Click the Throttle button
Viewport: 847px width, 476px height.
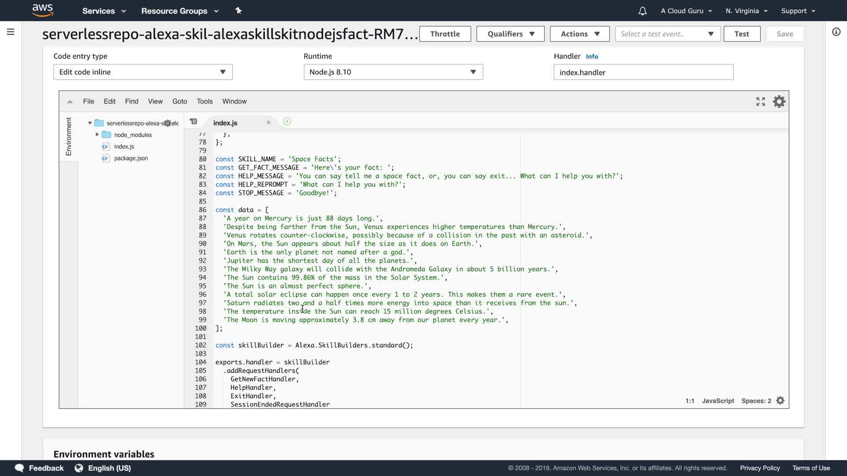click(445, 34)
